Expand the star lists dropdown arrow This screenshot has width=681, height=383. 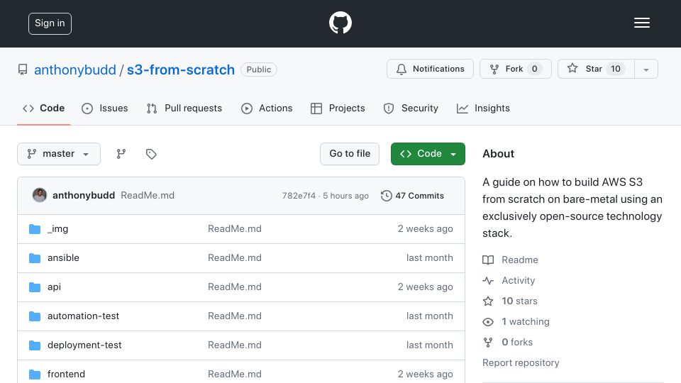point(646,69)
